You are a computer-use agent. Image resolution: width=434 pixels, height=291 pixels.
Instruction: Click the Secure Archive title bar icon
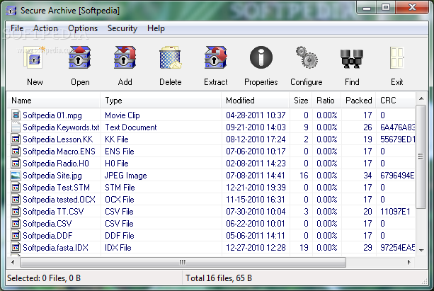pyautogui.click(x=11, y=11)
